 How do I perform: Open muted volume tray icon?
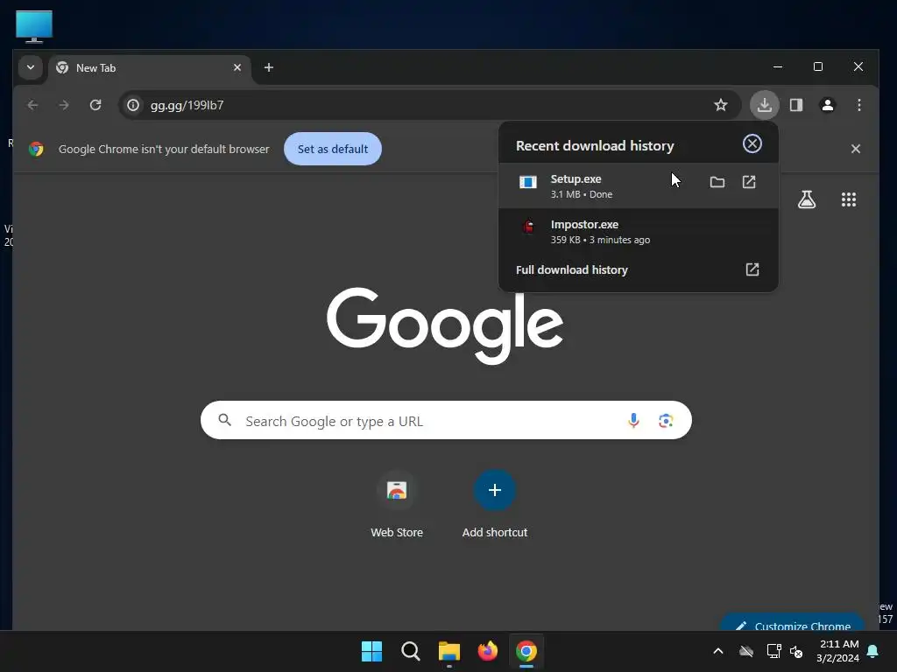tap(796, 651)
